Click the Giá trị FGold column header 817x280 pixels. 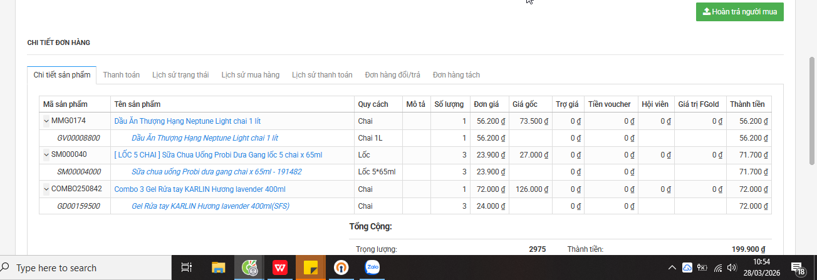tap(700, 104)
